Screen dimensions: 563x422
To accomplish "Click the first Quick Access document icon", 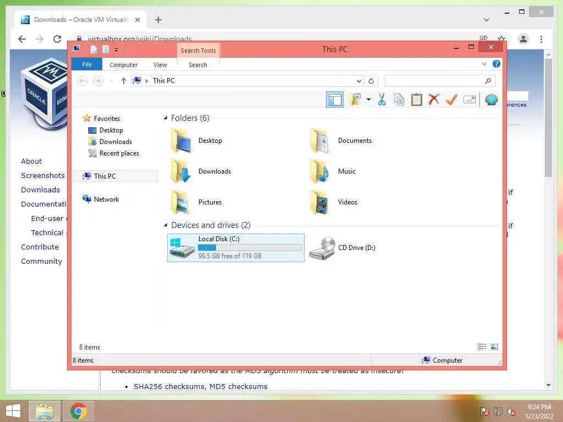I will click(93, 49).
